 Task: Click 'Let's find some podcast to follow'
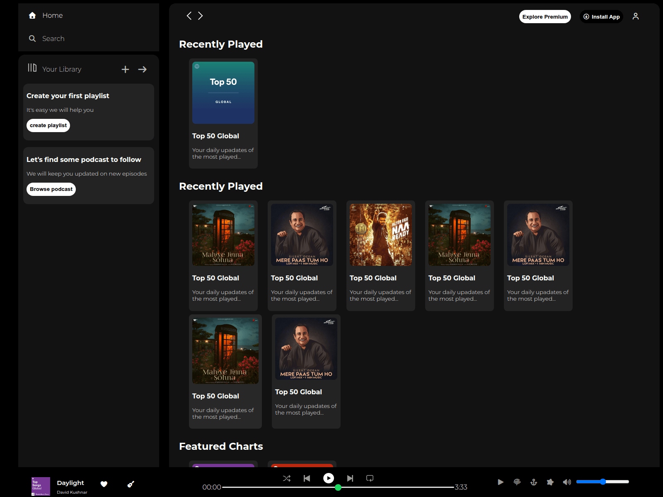[84, 159]
